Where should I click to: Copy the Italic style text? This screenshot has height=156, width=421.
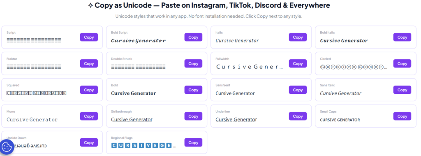(x=298, y=37)
